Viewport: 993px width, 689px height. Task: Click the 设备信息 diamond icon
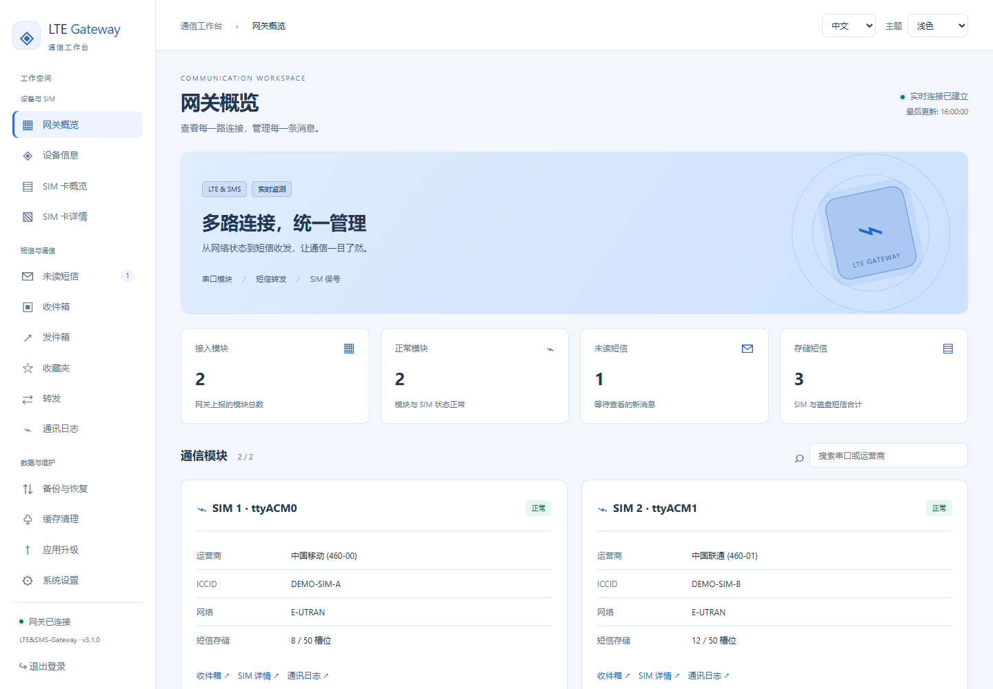(x=28, y=156)
